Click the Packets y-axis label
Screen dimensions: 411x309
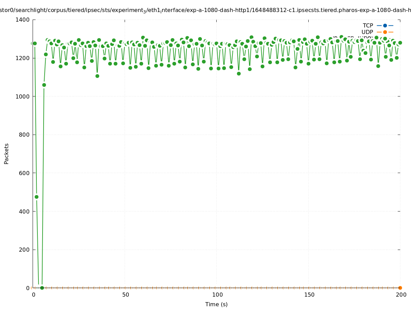click(x=7, y=153)
